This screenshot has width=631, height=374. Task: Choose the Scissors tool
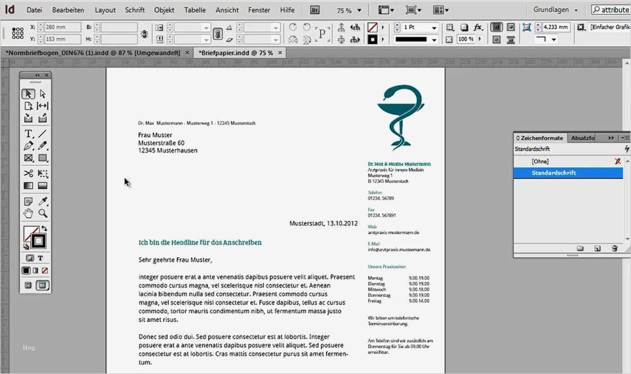[27, 173]
